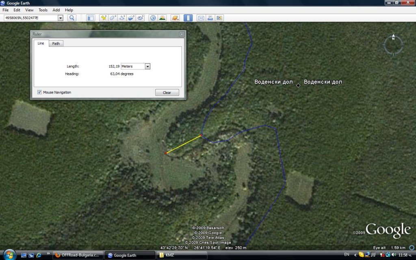Open the File menu

coord(6,10)
